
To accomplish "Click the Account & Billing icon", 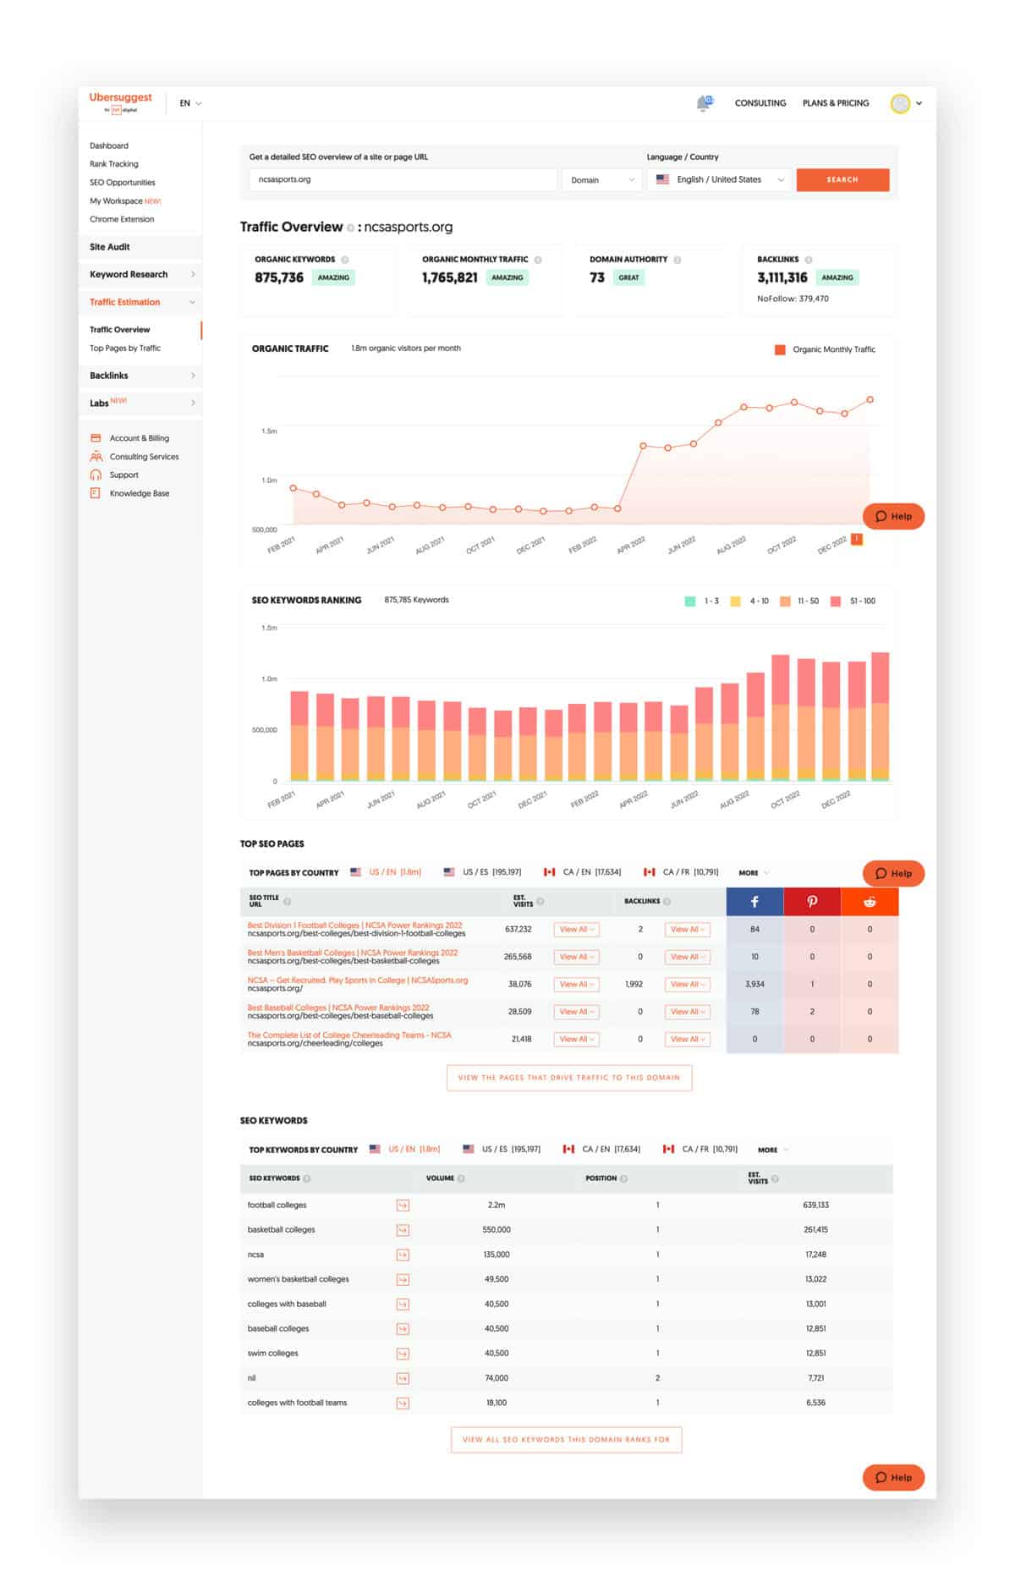I will (x=96, y=438).
